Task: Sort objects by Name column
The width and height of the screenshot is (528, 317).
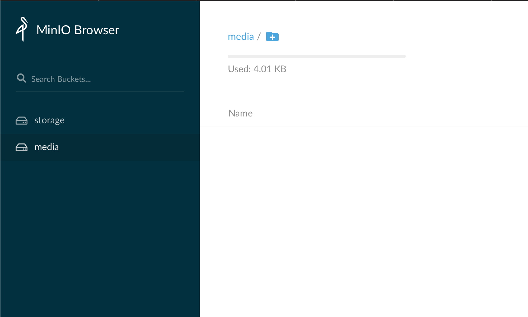Action: [x=240, y=113]
